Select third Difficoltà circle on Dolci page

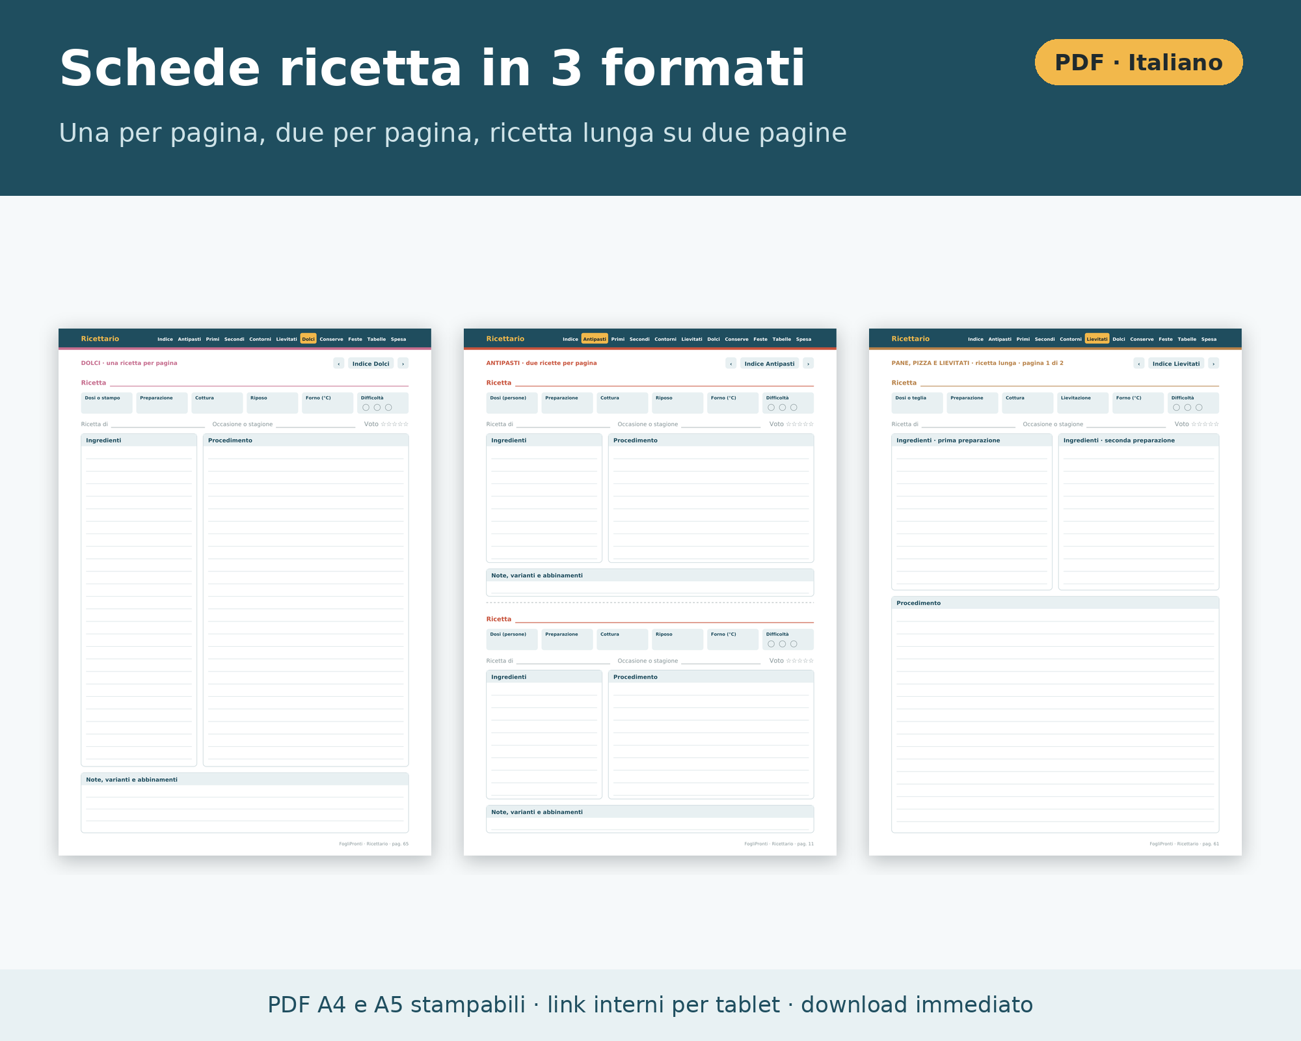[x=388, y=407]
